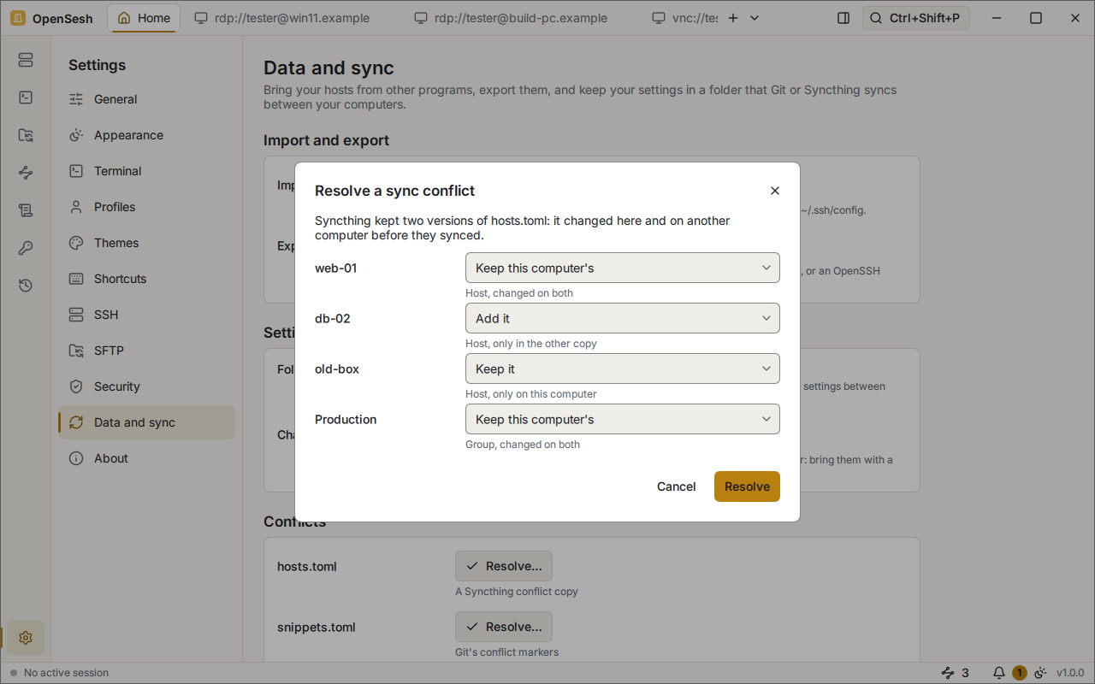
Task: Click Resolve for snippets.toml
Action: [x=504, y=627]
